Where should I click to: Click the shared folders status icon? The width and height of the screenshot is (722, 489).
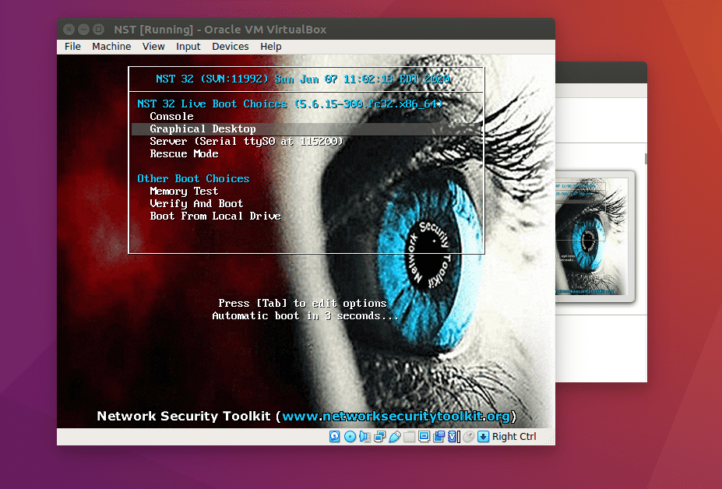point(410,437)
